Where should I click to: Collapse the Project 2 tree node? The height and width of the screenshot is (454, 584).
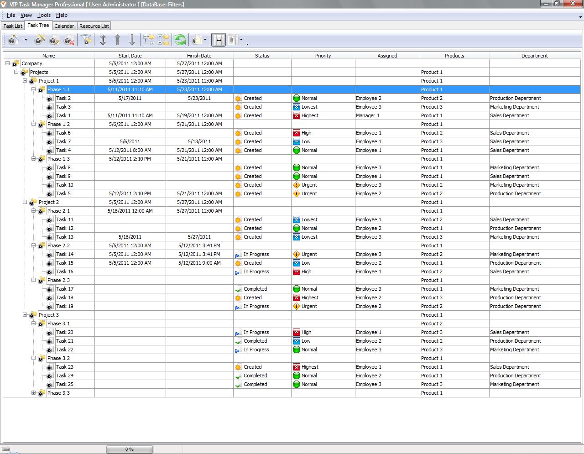(x=25, y=202)
